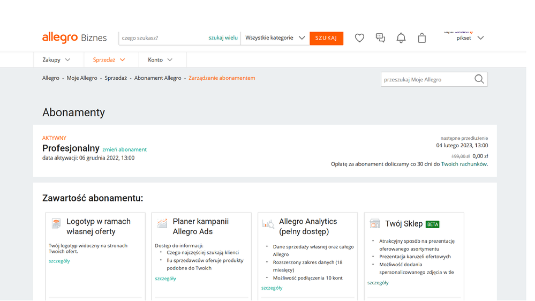Click the Zawartość abonamentu heading
The height and width of the screenshot is (301, 535).
[x=93, y=198]
